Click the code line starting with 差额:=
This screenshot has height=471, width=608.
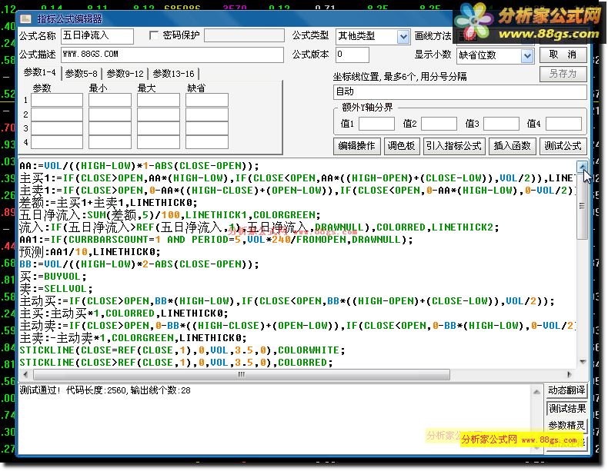[109, 202]
